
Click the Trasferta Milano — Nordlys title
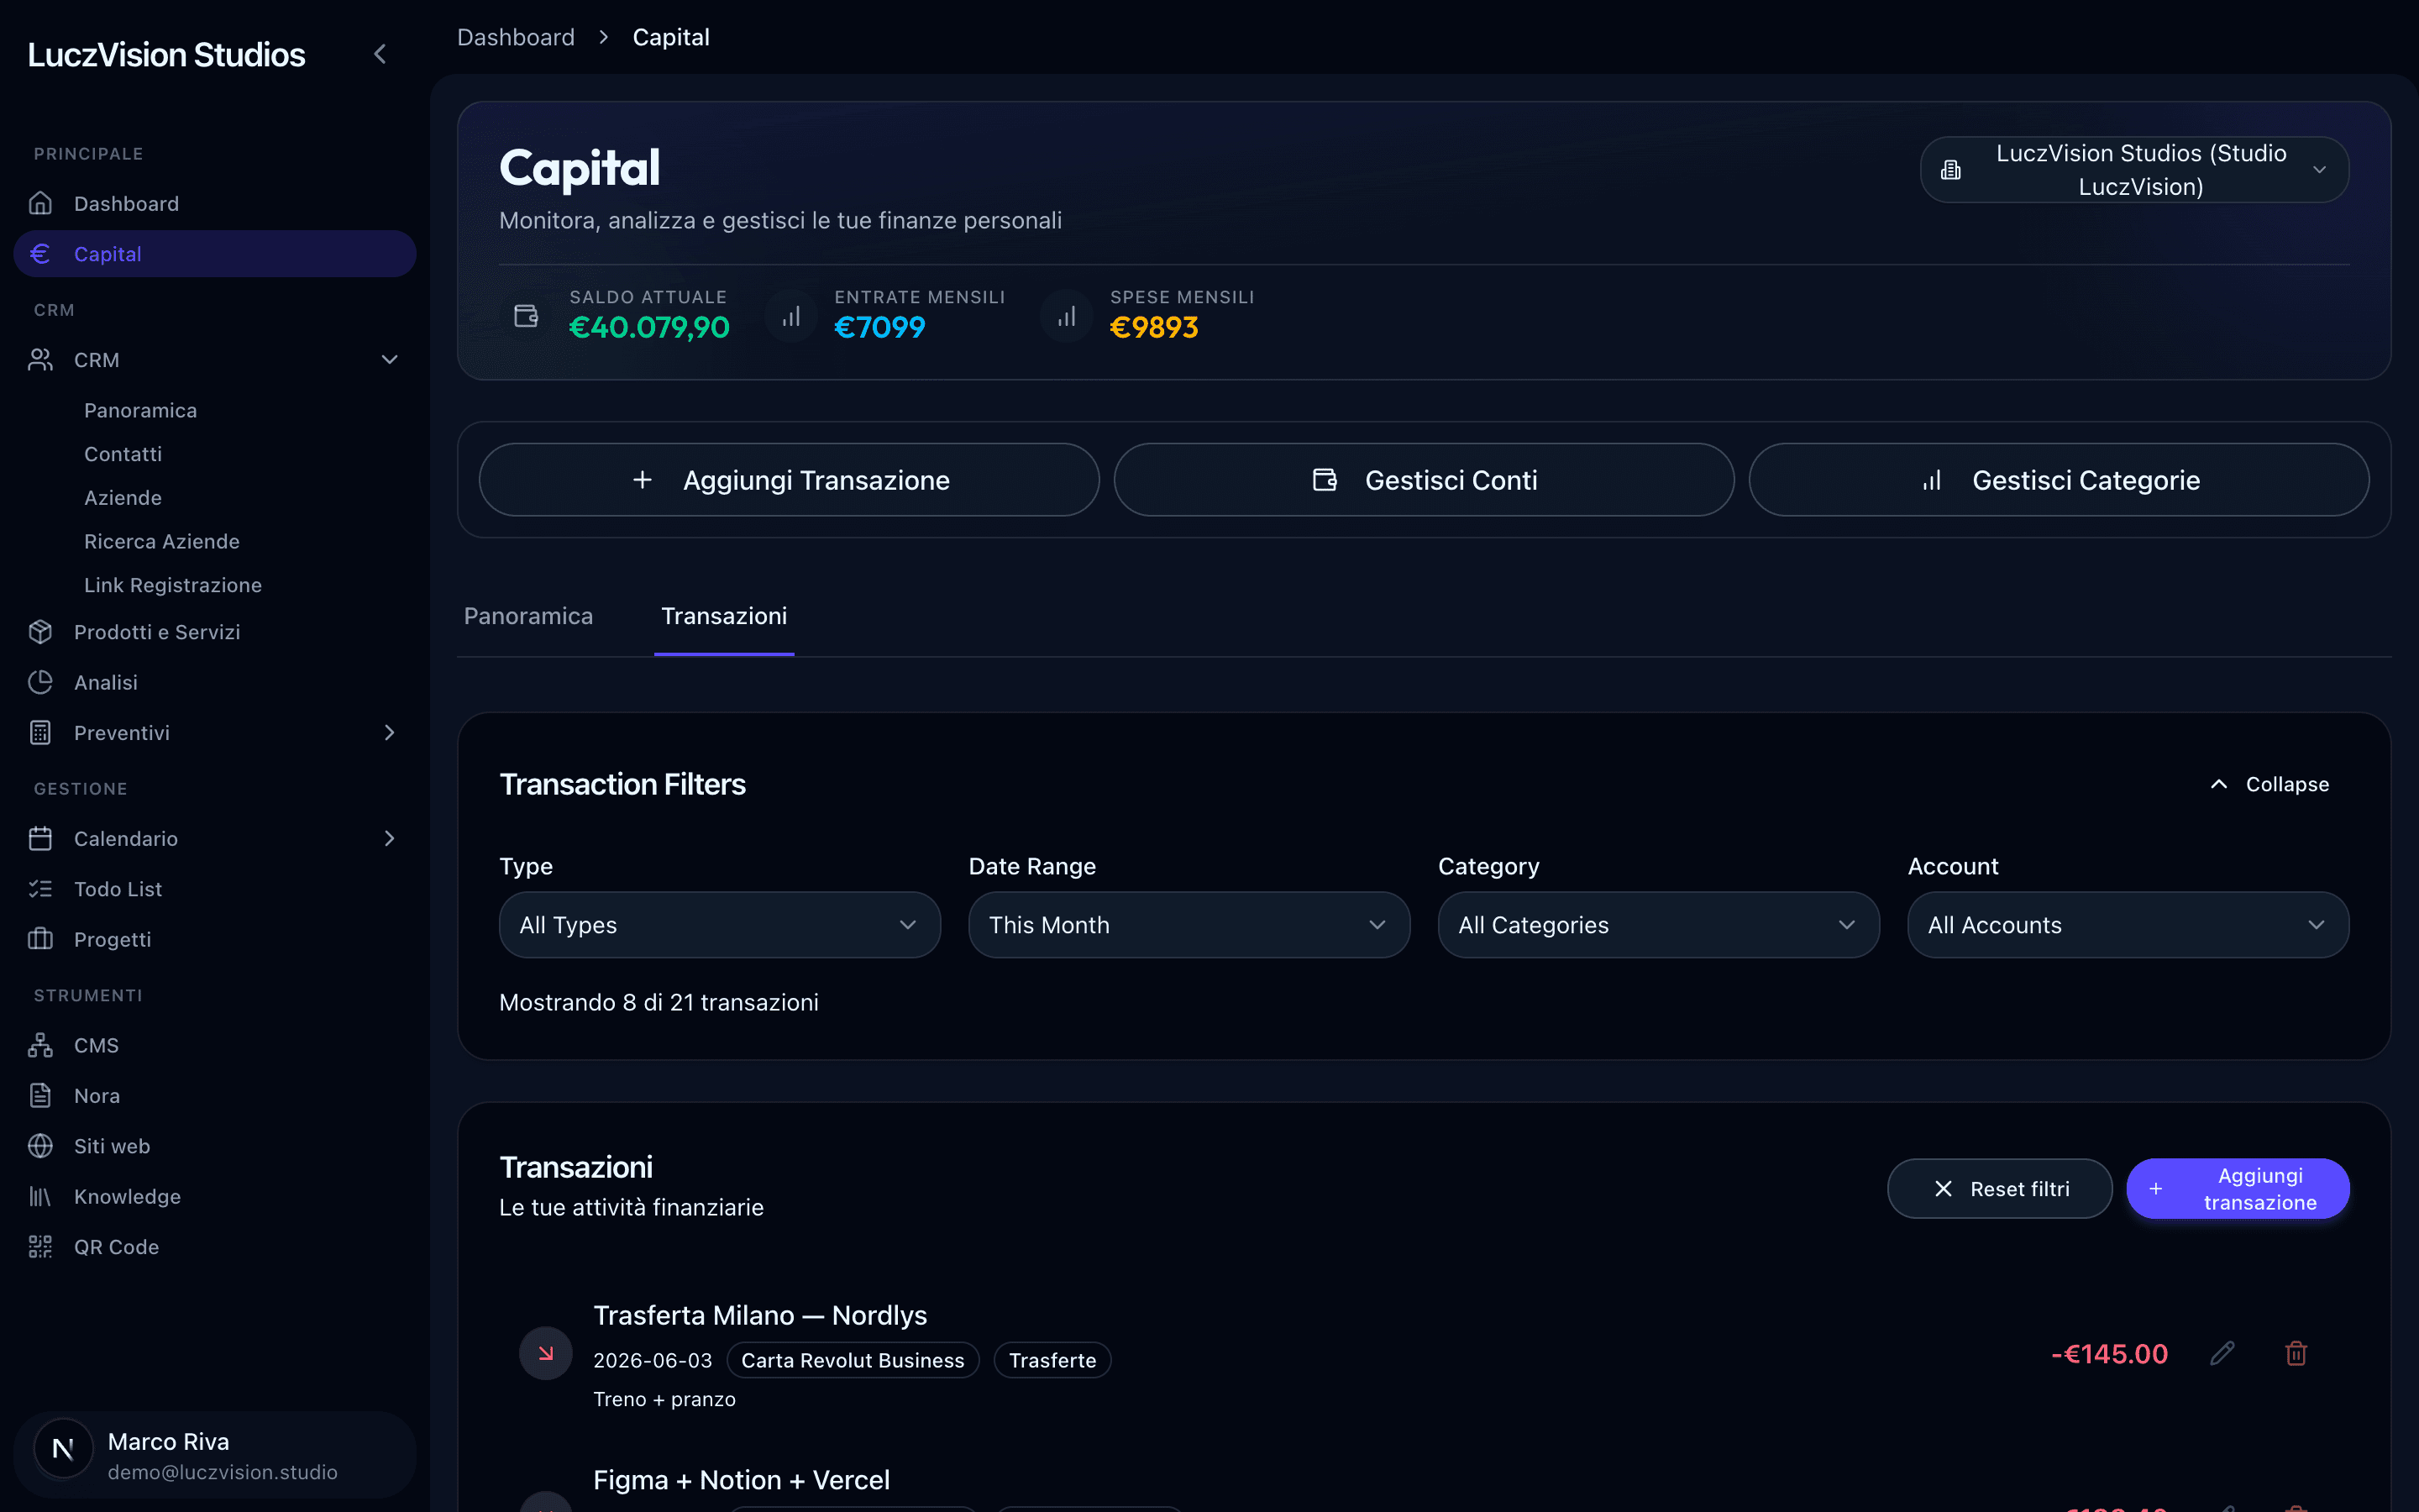759,1315
